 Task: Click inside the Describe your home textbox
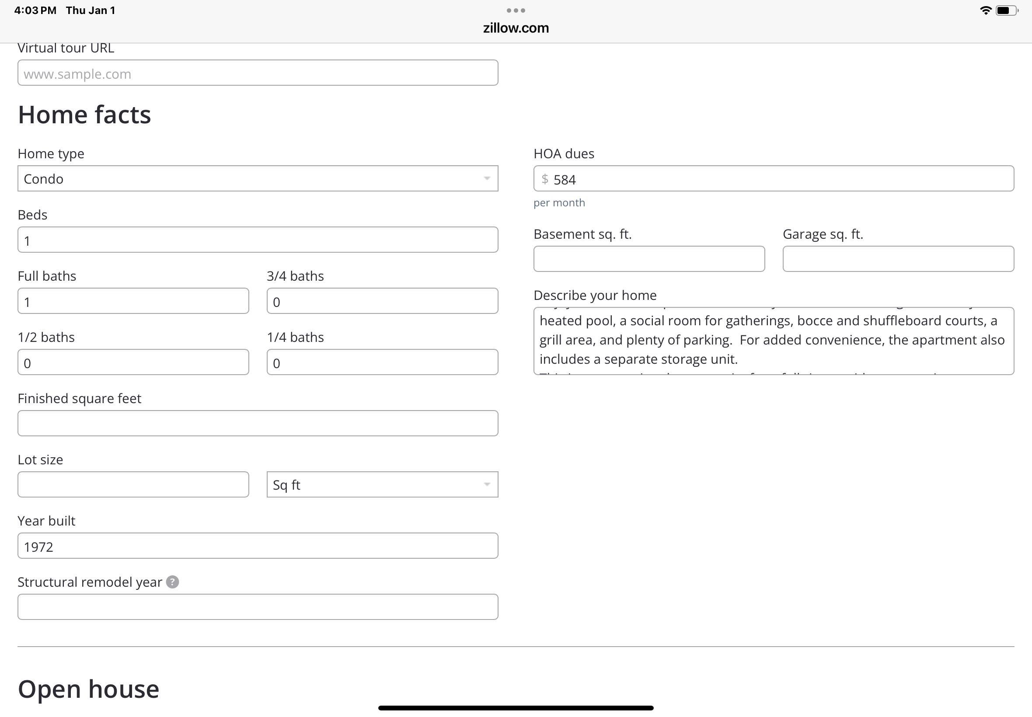pyautogui.click(x=773, y=341)
